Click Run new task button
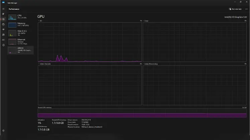 click(235, 9)
